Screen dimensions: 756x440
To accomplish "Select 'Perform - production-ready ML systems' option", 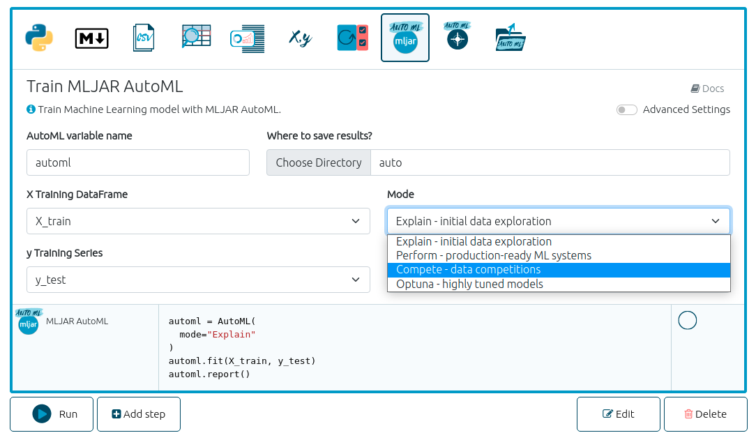I will [x=559, y=255].
